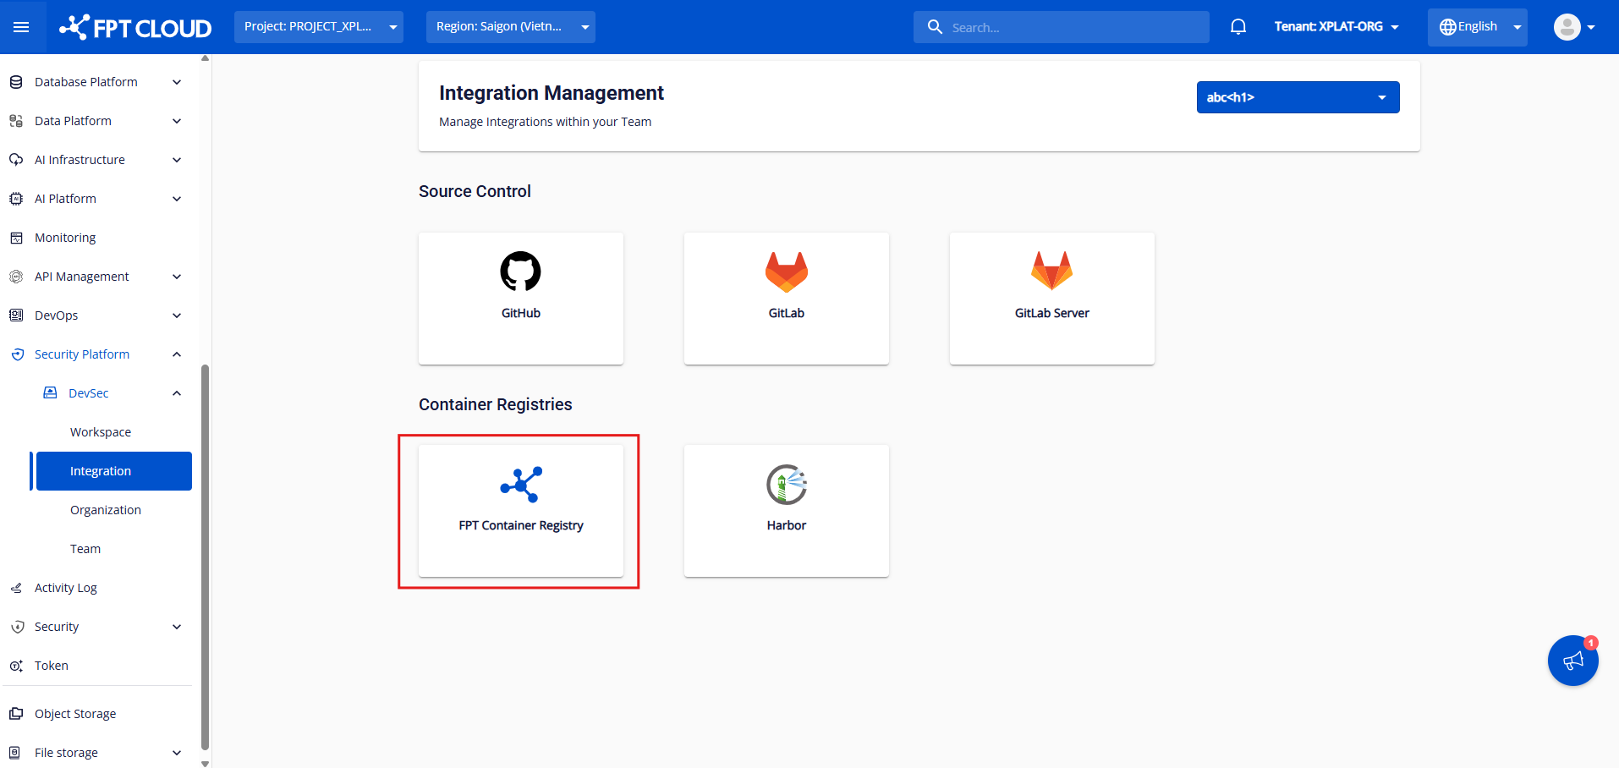This screenshot has height=768, width=1619.
Task: Open the Project selector dropdown
Action: coord(319,27)
